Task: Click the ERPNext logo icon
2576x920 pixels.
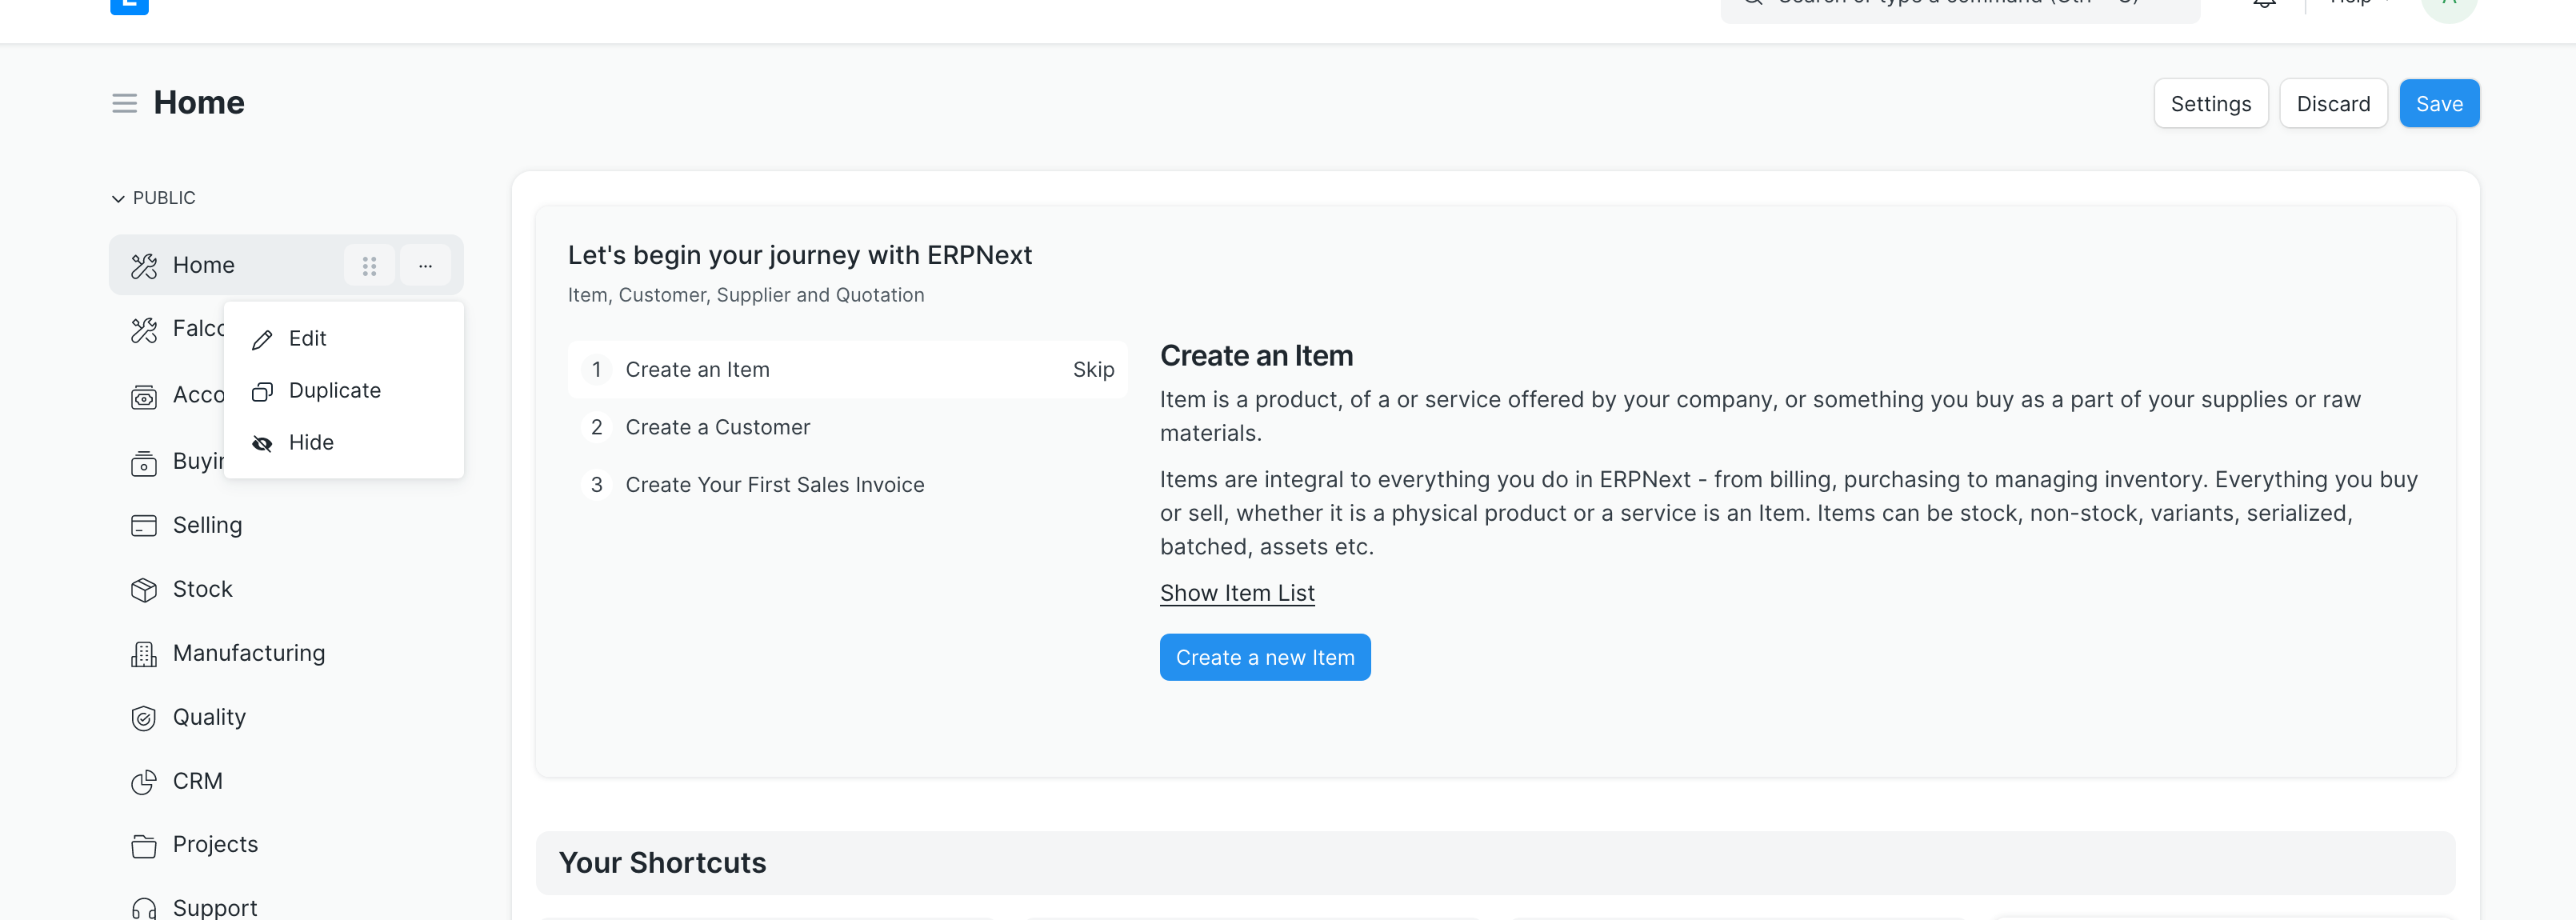Action: 129,5
